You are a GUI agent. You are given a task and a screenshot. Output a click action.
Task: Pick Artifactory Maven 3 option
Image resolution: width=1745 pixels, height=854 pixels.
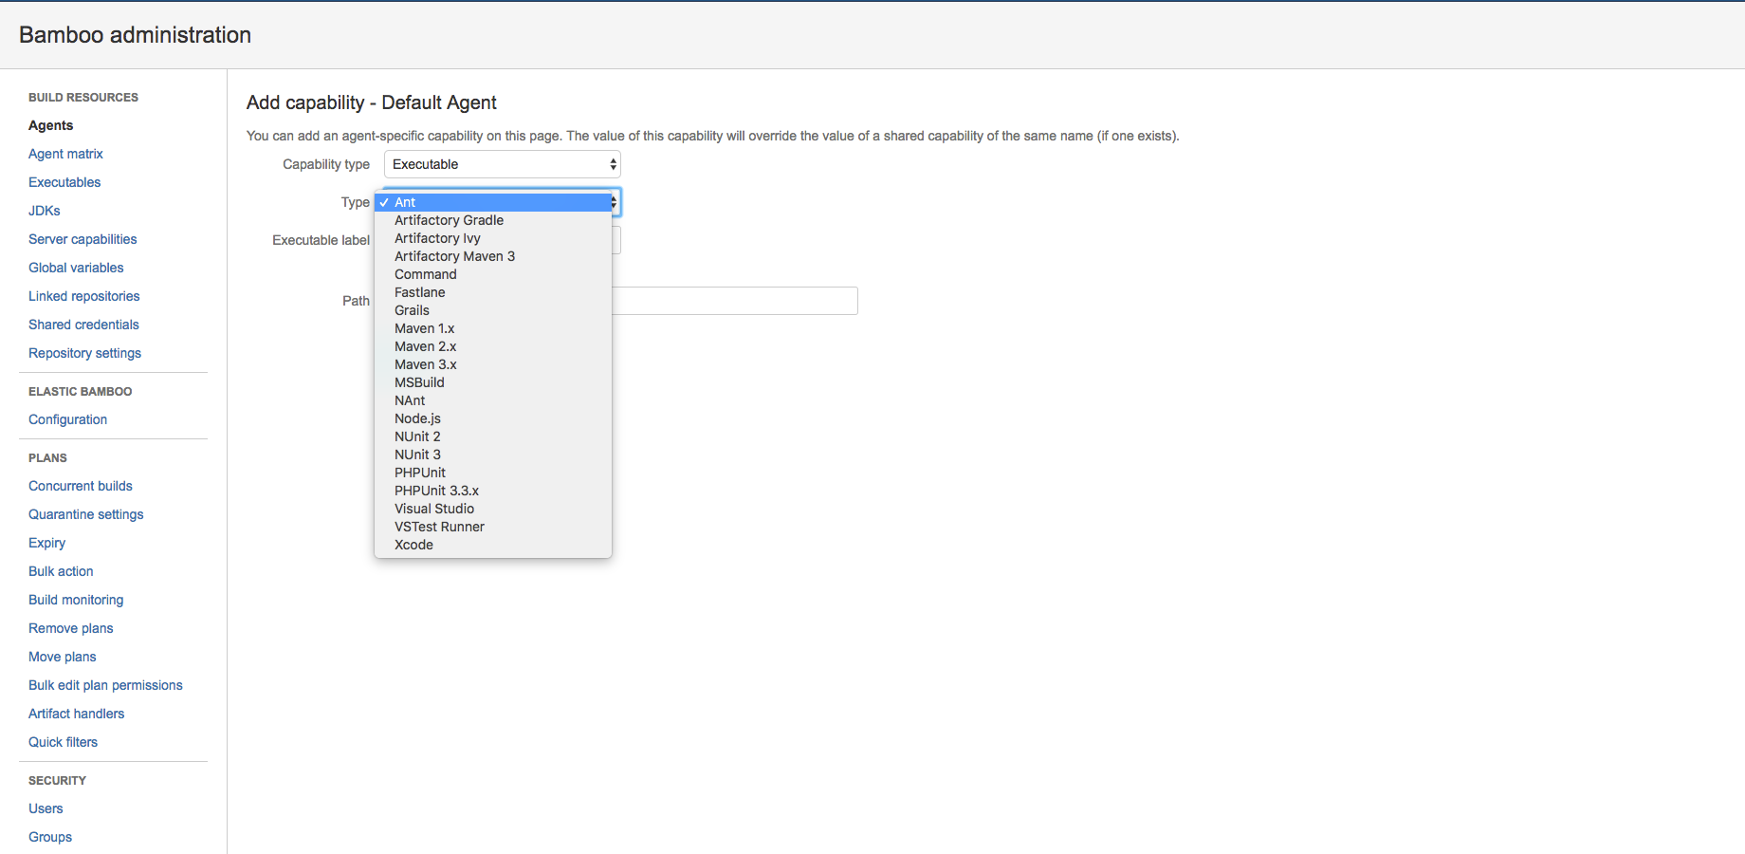point(493,256)
